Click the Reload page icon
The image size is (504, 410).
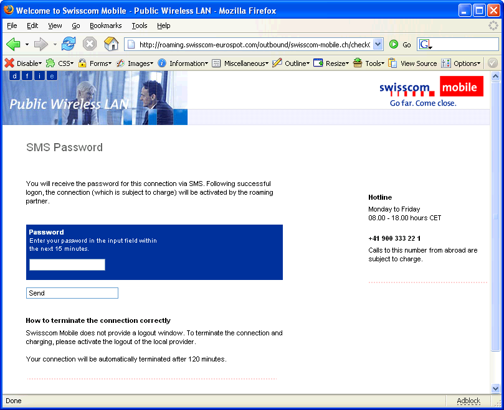tap(69, 44)
